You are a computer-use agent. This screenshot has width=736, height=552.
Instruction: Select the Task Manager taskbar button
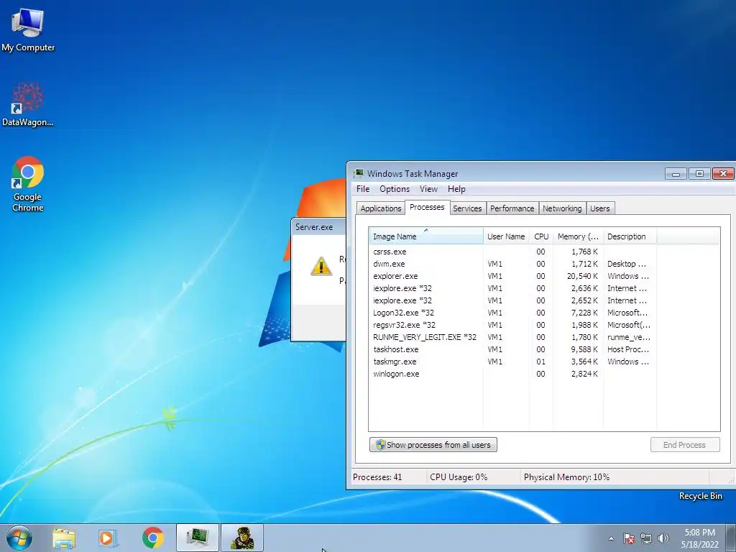[197, 538]
